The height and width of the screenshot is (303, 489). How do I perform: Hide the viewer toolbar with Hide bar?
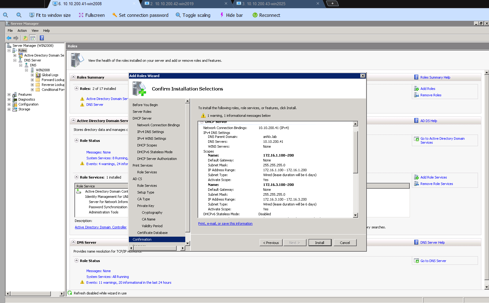[231, 15]
